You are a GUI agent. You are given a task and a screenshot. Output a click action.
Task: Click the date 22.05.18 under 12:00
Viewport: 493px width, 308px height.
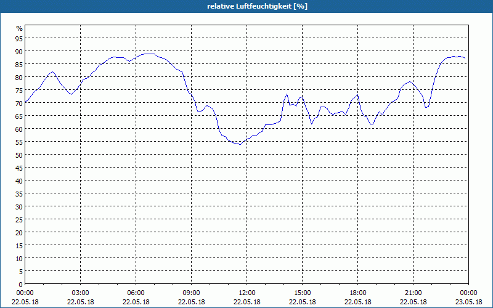click(247, 302)
